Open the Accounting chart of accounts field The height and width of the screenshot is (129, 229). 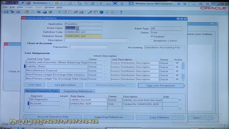click(x=163, y=48)
